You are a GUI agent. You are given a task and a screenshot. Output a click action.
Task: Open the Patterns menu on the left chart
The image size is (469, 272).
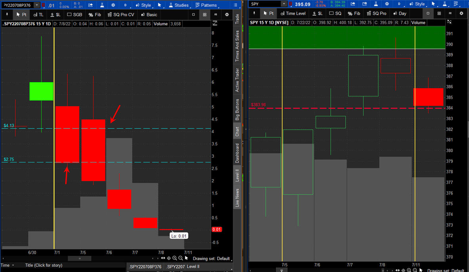pos(206,5)
